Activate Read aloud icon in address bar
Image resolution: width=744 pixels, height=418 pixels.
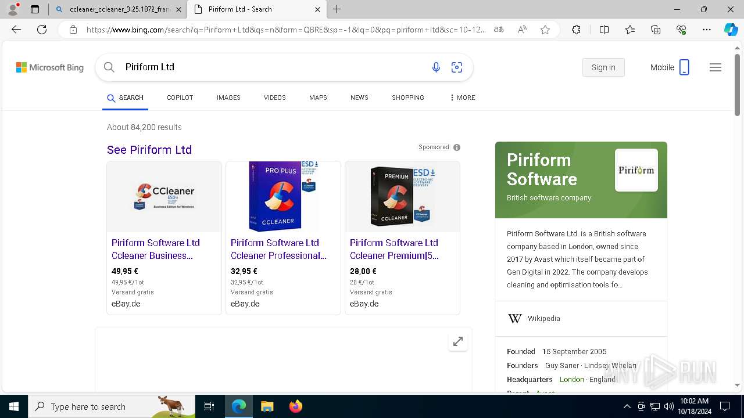click(x=522, y=30)
